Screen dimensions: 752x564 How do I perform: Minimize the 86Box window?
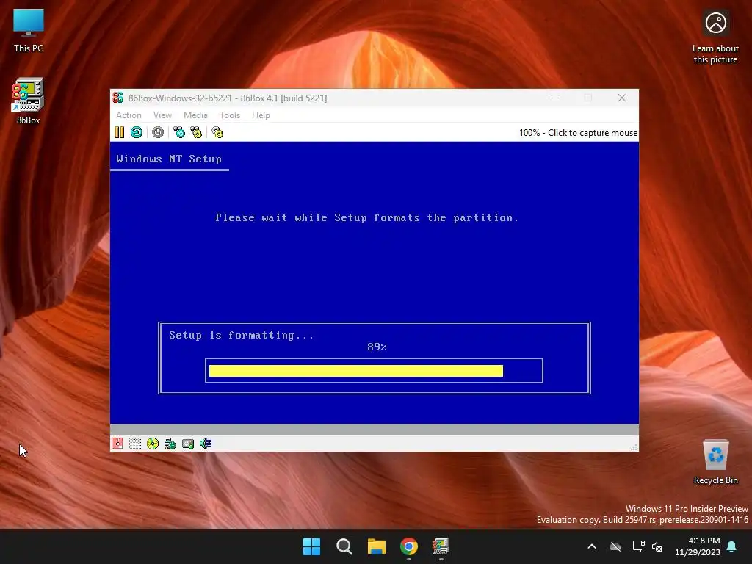pyautogui.click(x=555, y=98)
